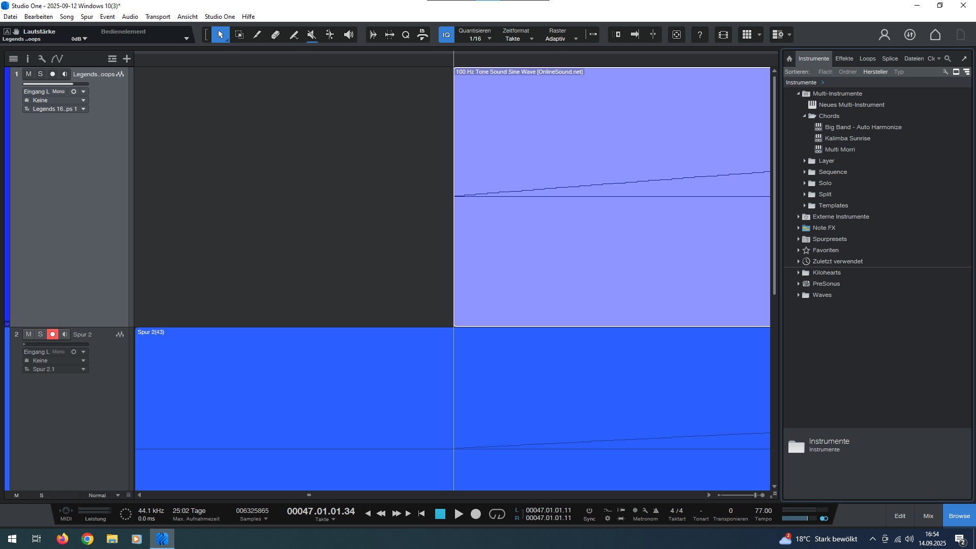The width and height of the screenshot is (976, 549).
Task: Click the track 1 volume fader
Action: coord(56,84)
